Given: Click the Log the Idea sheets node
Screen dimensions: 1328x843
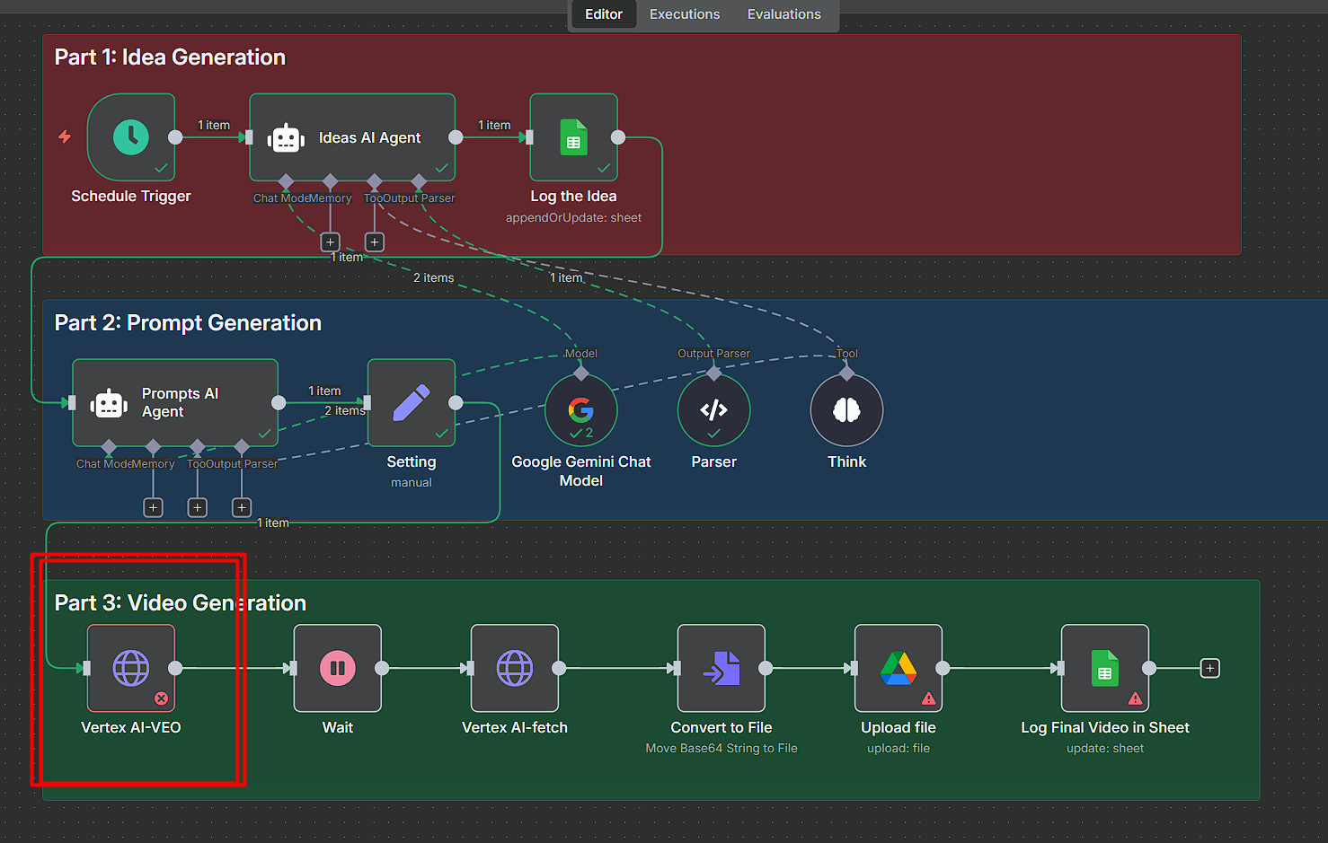Looking at the screenshot, I should point(573,137).
